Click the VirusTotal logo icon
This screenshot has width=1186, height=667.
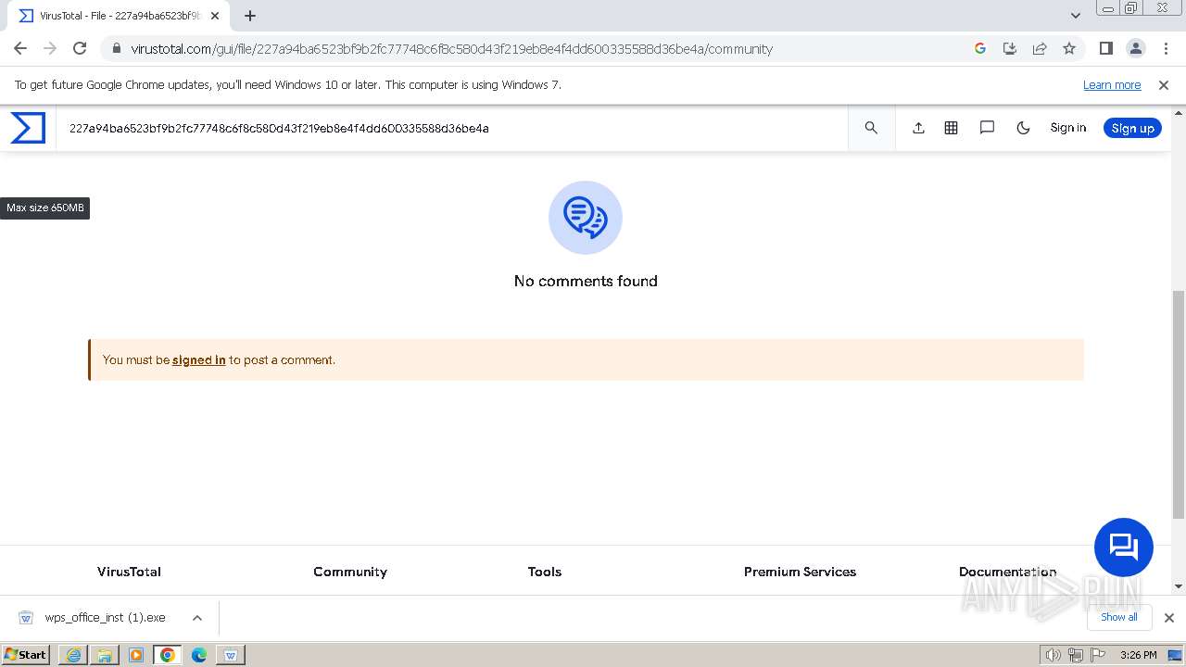click(x=28, y=128)
